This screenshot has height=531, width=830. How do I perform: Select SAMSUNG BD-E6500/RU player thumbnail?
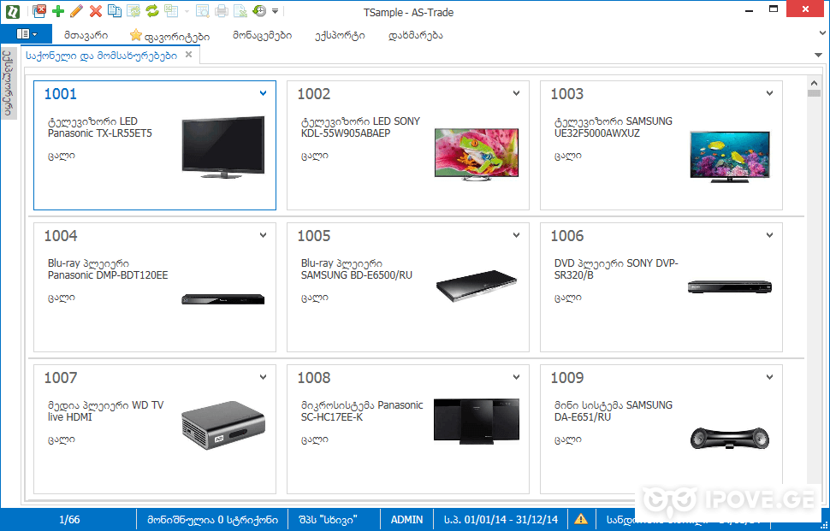click(x=477, y=286)
